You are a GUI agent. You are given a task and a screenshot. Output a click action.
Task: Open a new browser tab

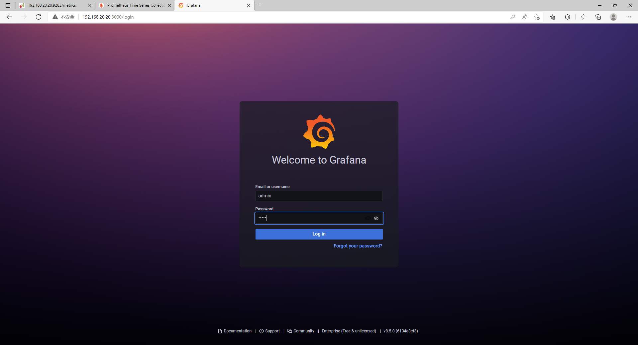point(260,5)
